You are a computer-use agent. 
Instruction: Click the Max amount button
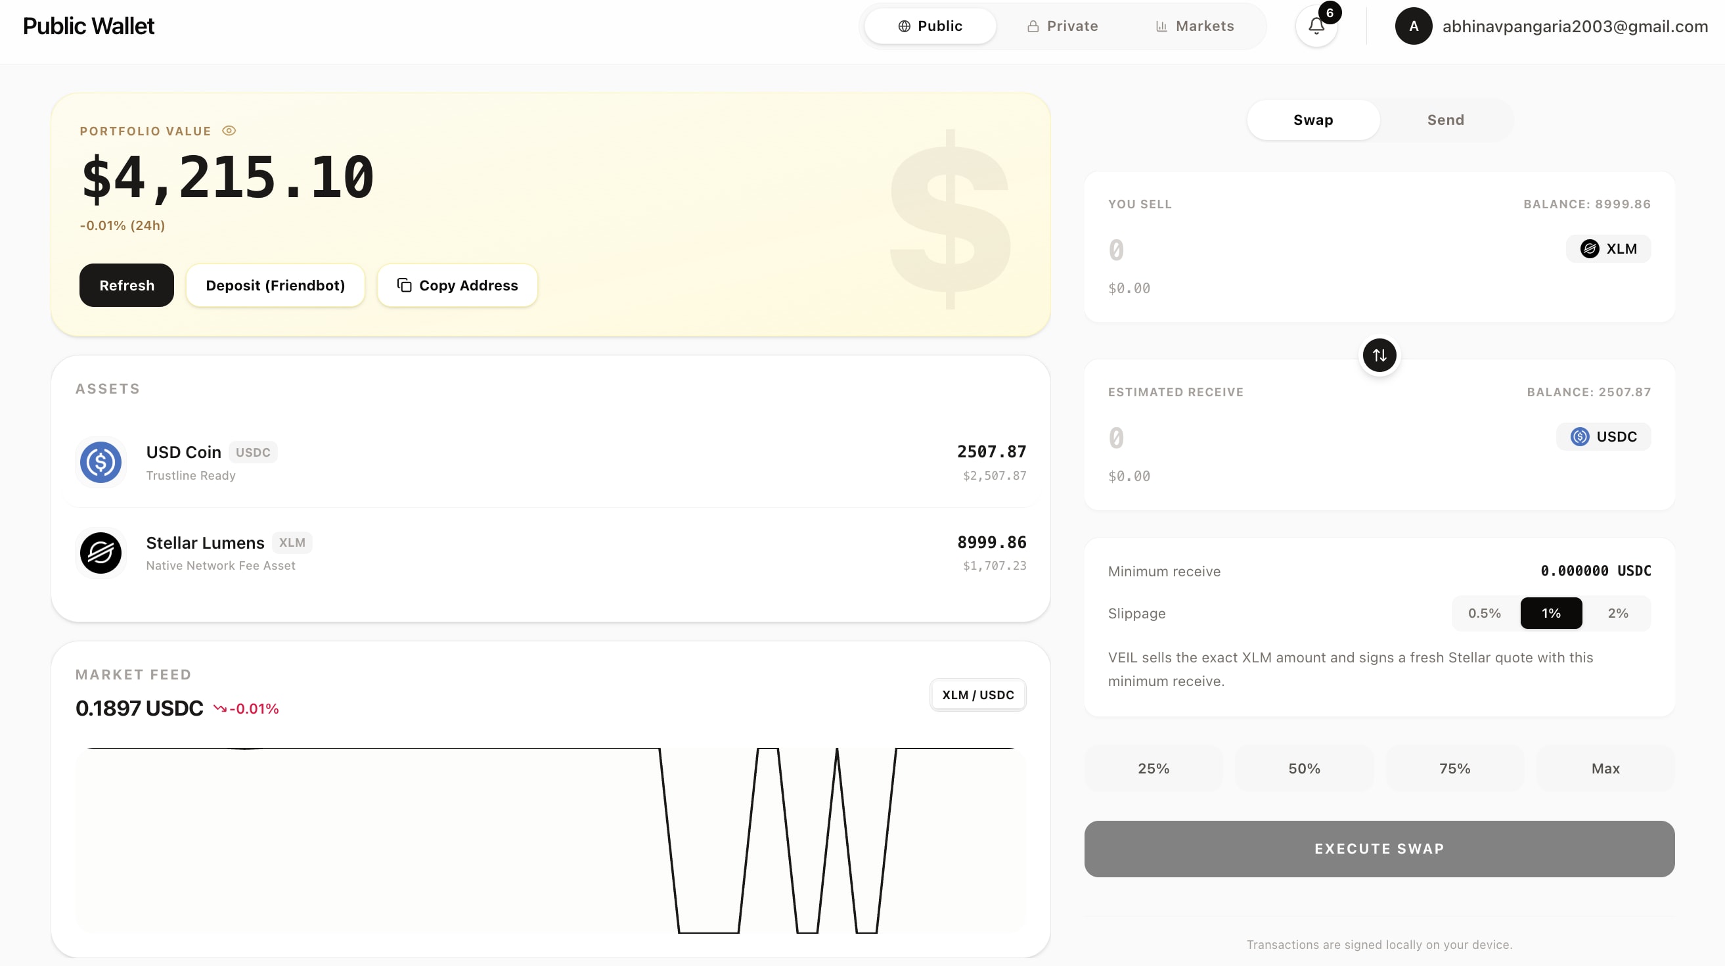click(1605, 768)
